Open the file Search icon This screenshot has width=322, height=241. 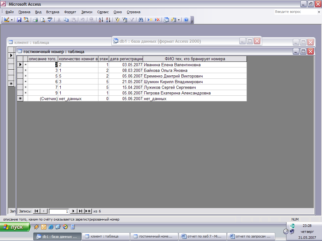click(x=26, y=20)
